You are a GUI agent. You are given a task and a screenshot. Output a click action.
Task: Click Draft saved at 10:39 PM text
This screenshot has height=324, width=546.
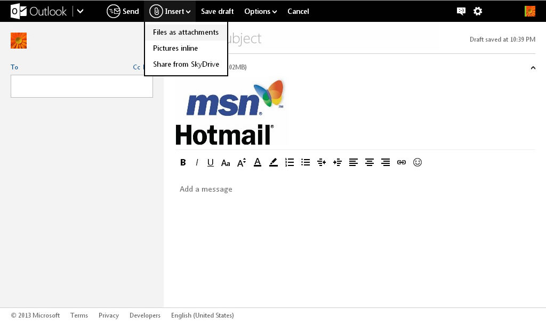click(502, 39)
